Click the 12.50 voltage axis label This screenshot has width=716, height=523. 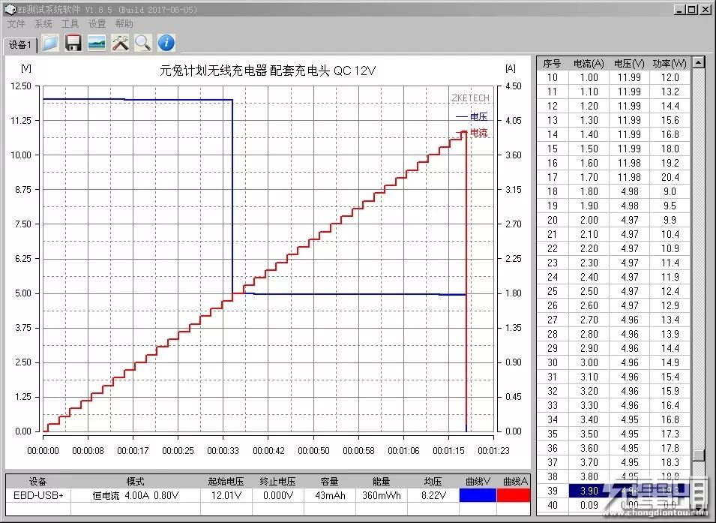pyautogui.click(x=22, y=86)
